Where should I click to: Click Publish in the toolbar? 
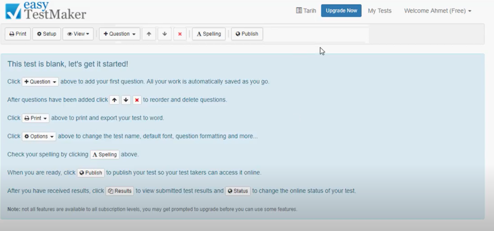click(247, 34)
